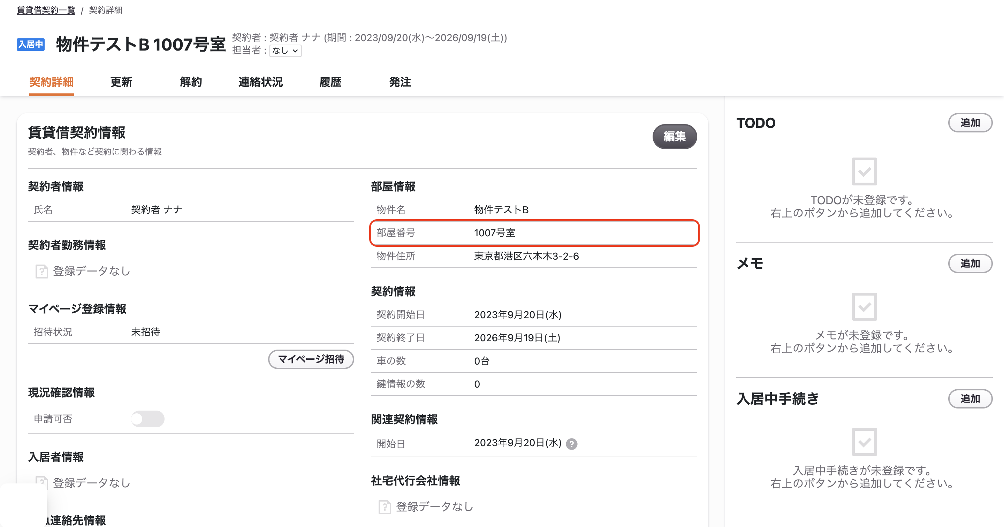
Task: Click the 編集 button
Action: click(x=675, y=136)
